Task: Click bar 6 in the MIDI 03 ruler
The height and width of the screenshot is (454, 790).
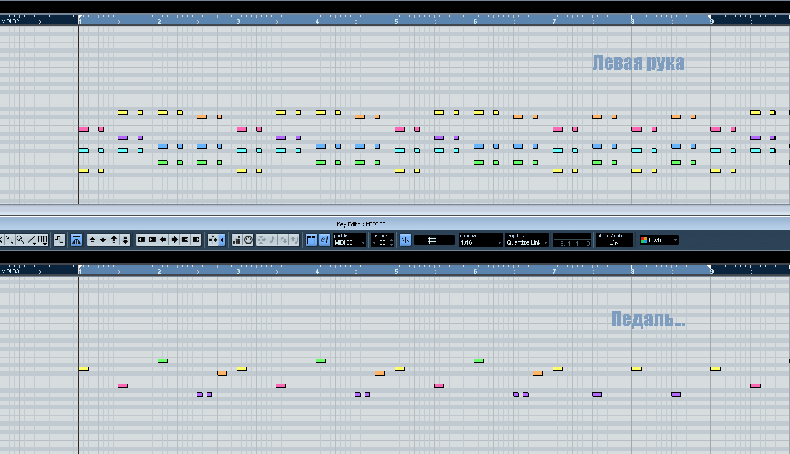Action: point(475,271)
